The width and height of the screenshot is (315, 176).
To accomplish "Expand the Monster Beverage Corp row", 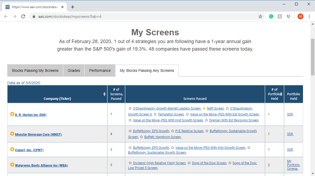I will click(12, 134).
